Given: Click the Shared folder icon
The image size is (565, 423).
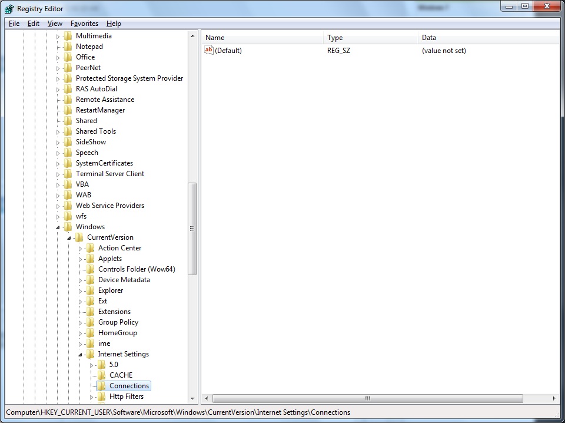Looking at the screenshot, I should coord(68,121).
